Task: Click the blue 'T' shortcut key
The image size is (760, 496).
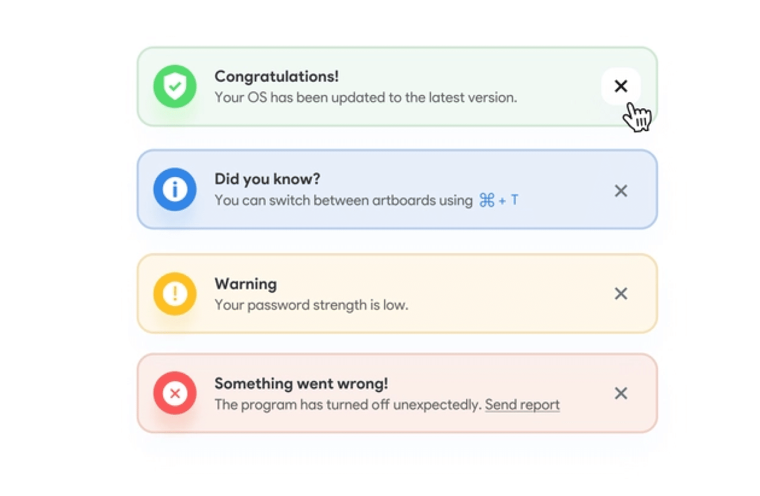Action: coord(515,200)
